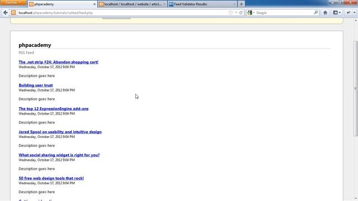The height and width of the screenshot is (201, 358).
Task: Open the Firefox application menu
Action: point(13,2)
